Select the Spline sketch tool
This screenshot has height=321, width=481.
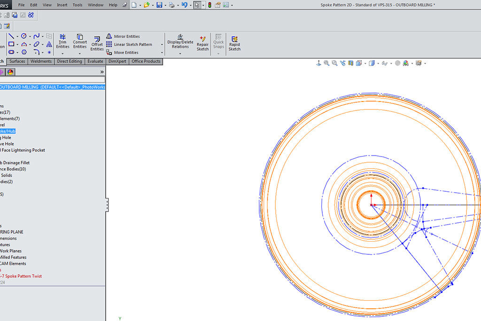[37, 36]
